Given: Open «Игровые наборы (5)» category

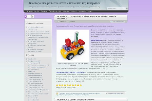Looking at the screenshot, I should [35, 92].
